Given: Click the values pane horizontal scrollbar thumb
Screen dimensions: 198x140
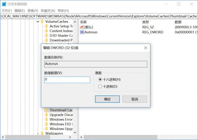Looking at the screenshot, I should coord(120,137).
